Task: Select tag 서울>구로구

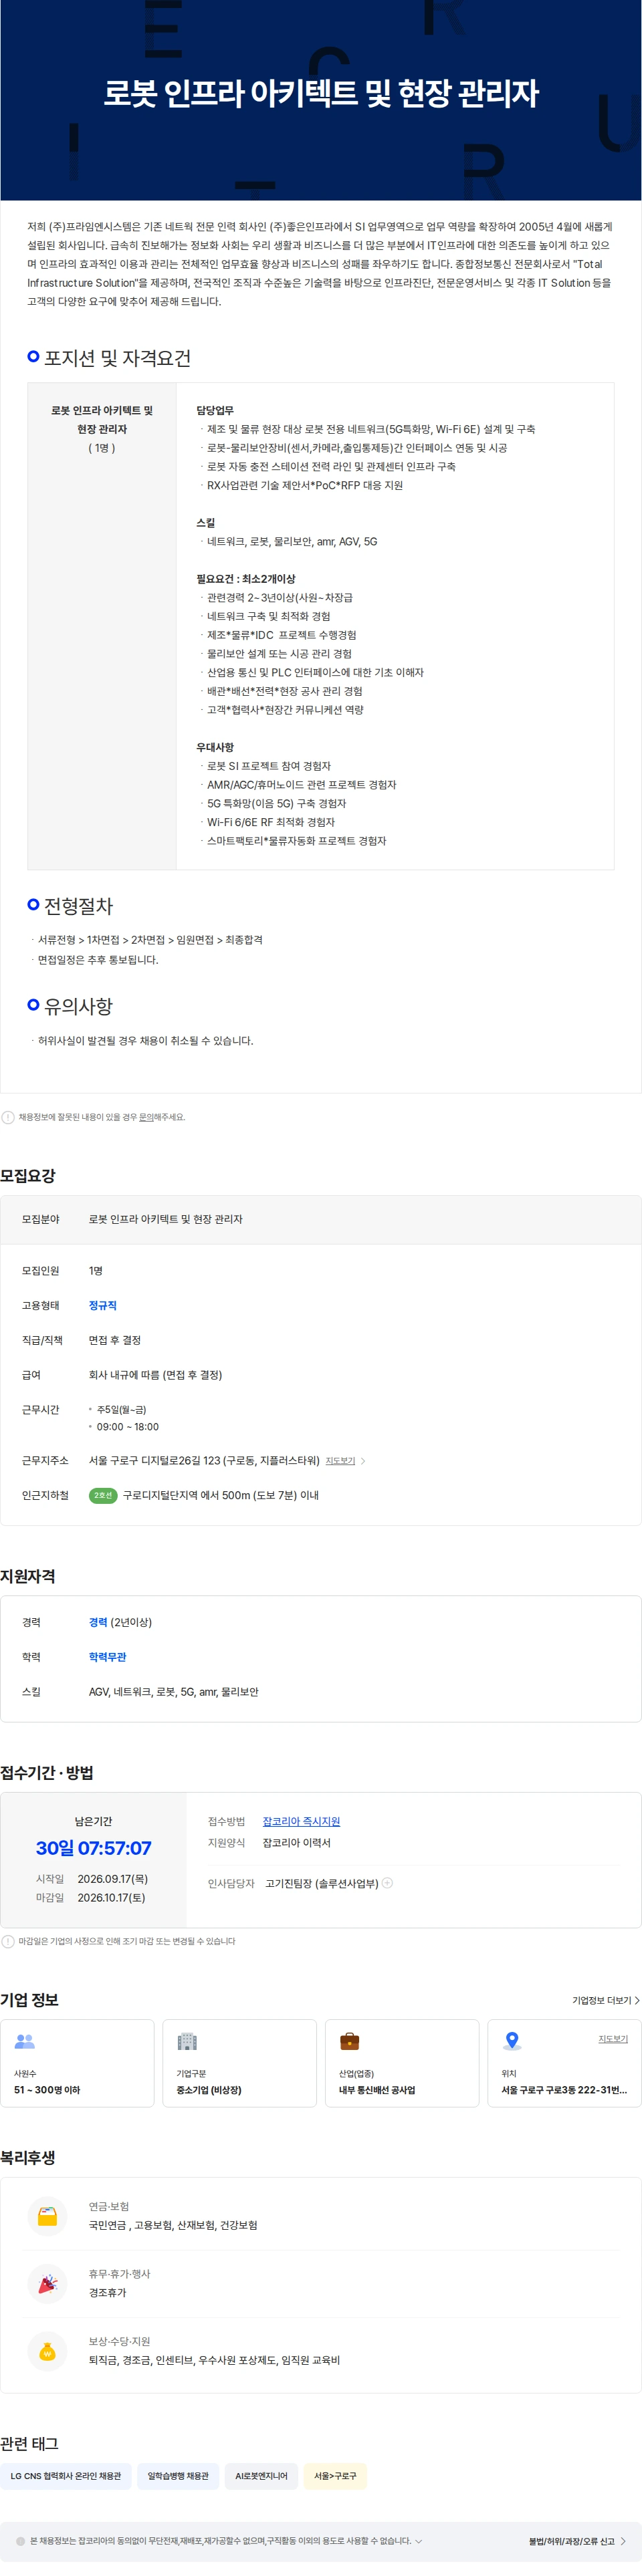Action: [x=335, y=2476]
